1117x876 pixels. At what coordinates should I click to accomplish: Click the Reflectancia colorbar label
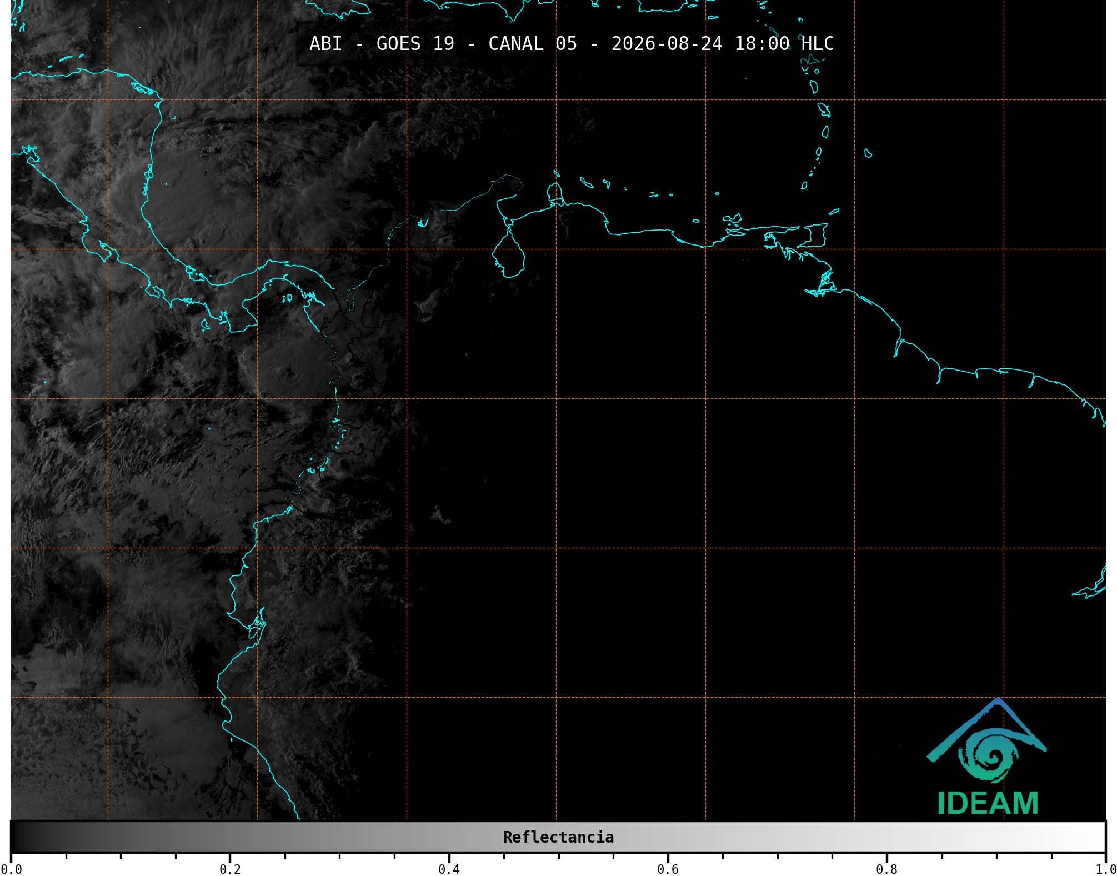(558, 837)
